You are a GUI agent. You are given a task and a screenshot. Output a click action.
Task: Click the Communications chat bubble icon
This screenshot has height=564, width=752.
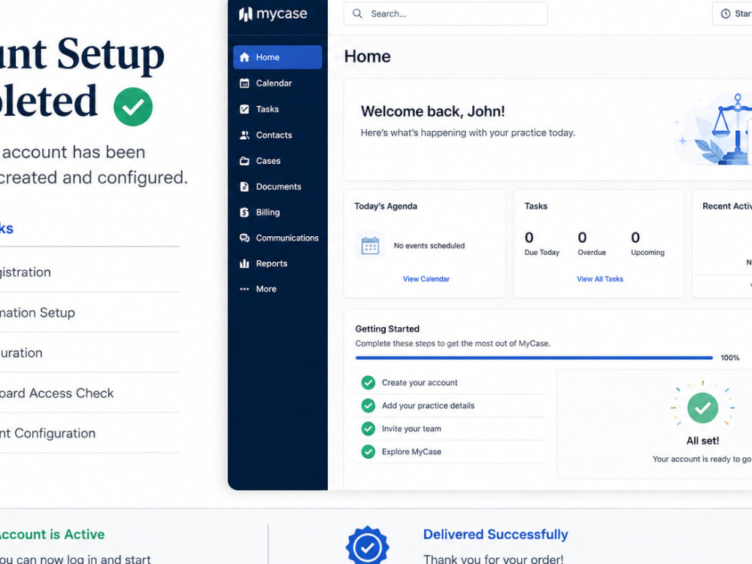(244, 238)
